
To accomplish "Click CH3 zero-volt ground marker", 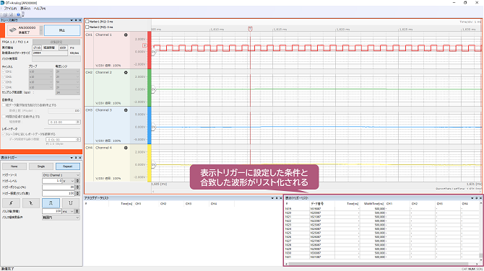I will click(x=153, y=128).
